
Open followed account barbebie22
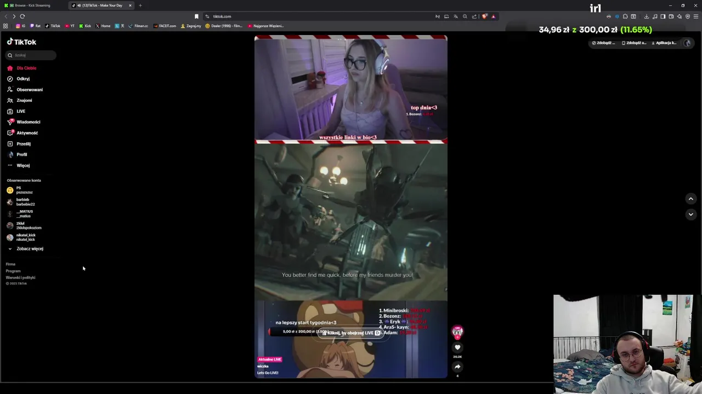(x=21, y=202)
